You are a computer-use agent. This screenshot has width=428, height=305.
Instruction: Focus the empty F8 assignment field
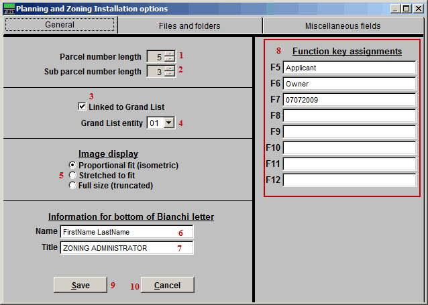[x=349, y=116]
